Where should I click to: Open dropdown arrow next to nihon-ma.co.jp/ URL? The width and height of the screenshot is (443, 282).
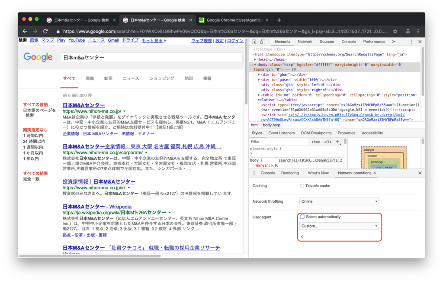(125, 111)
